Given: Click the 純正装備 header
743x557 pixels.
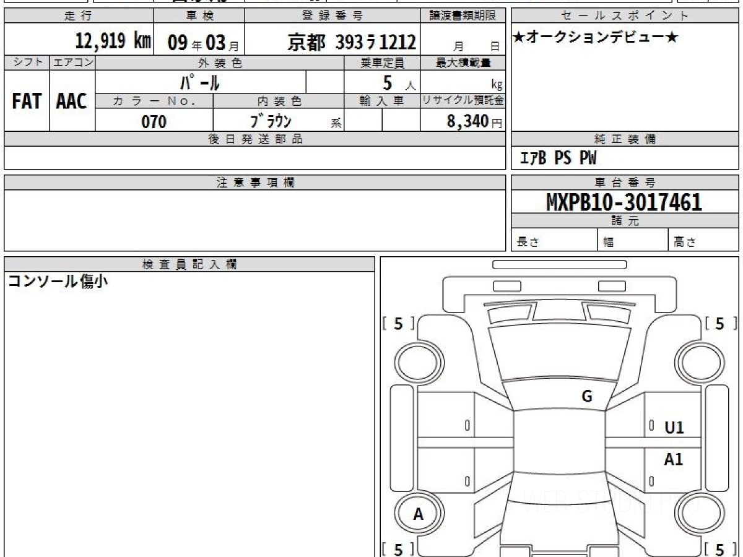Looking at the screenshot, I should (625, 139).
